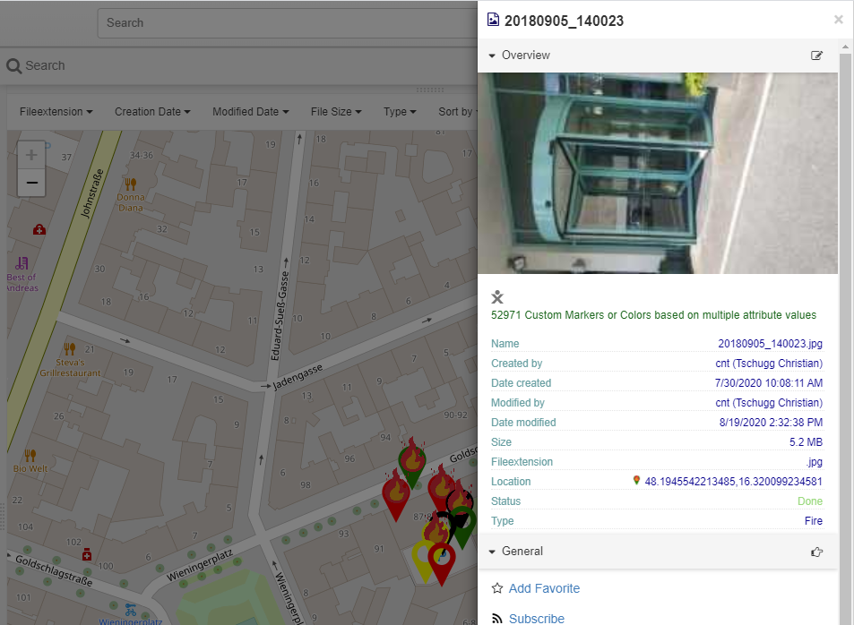Open the Fileextension filter dropdown
854x625 pixels.
56,112
